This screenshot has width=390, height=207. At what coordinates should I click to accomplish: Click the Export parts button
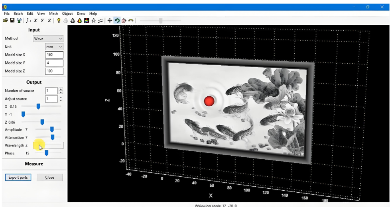coord(18,177)
